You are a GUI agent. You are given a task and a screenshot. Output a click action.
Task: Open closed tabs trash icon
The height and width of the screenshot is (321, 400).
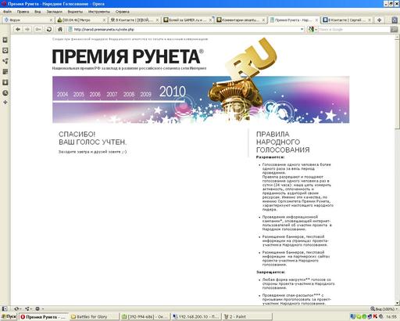coord(395,20)
